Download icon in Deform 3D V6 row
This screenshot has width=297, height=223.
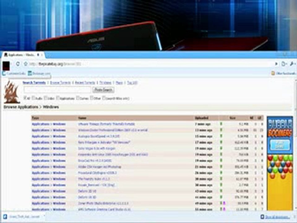pos(221,191)
